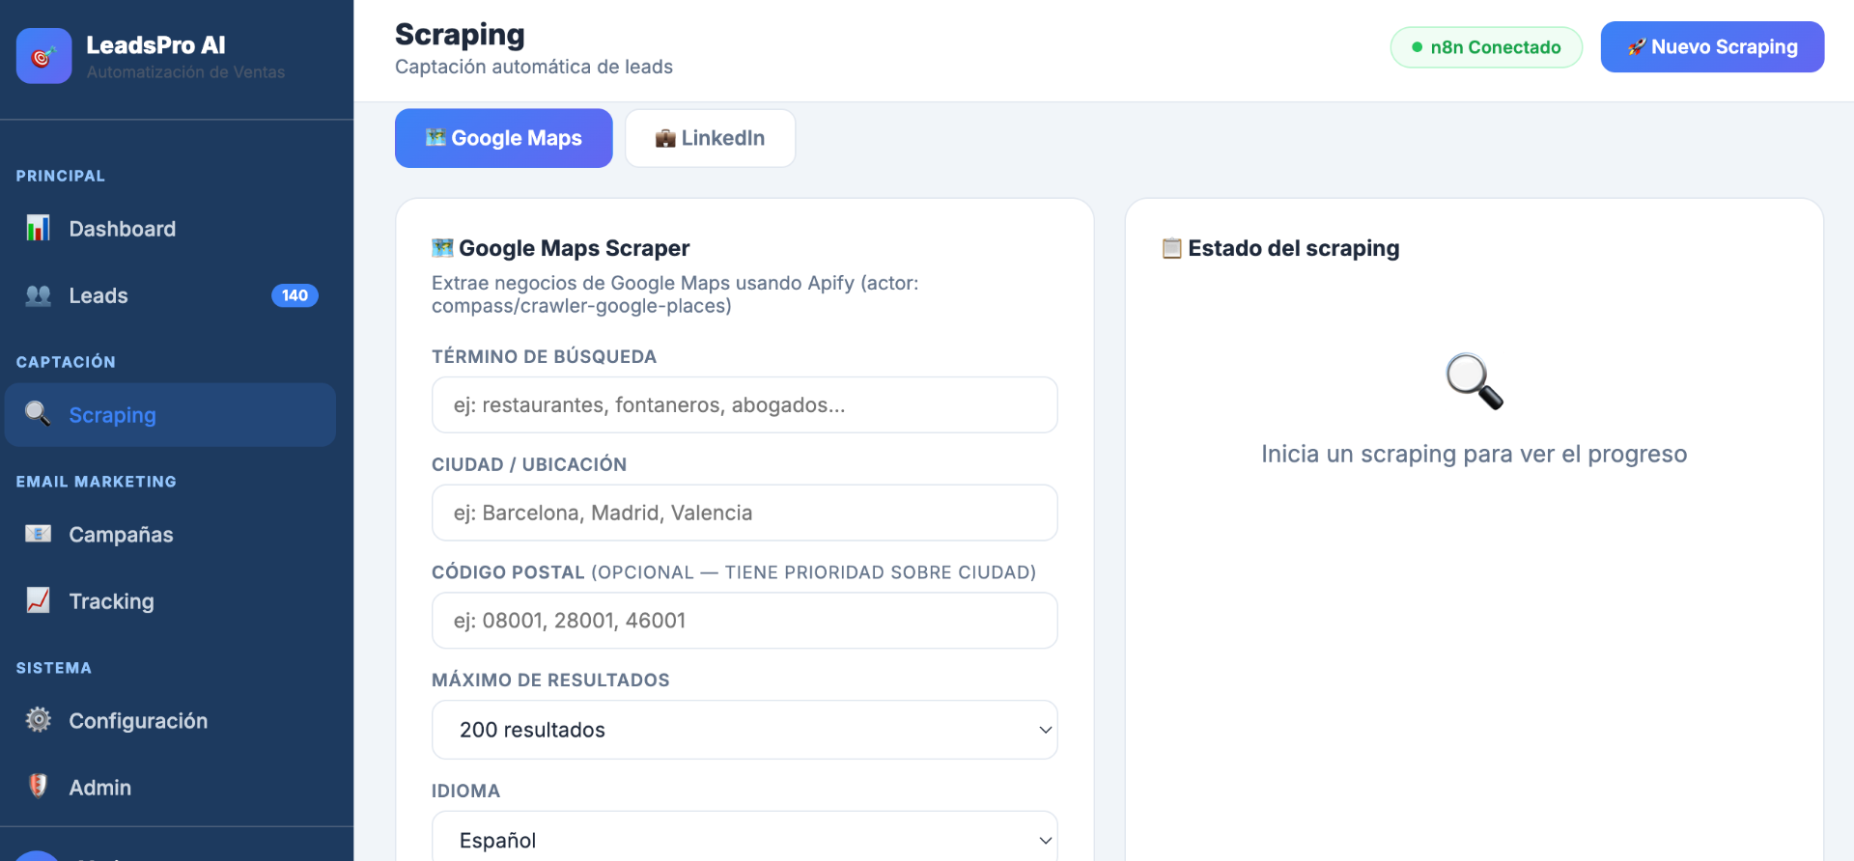The height and width of the screenshot is (861, 1854).
Task: Click the PRINCIPAL section header
Action: [61, 176]
